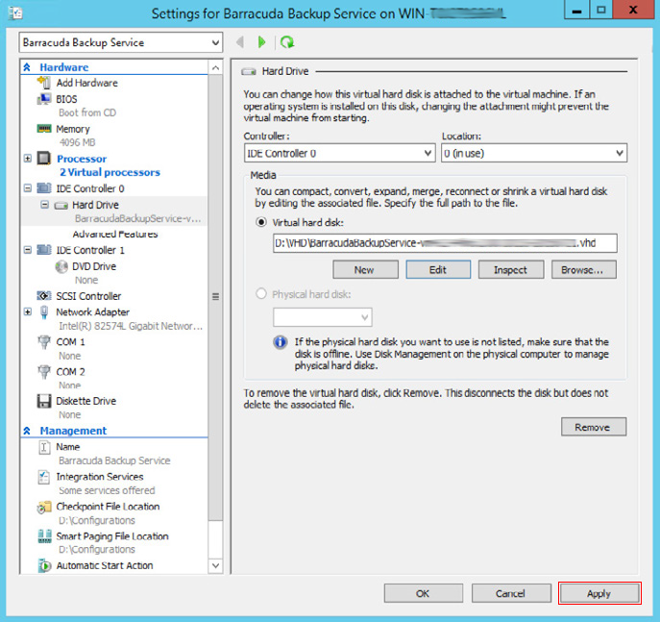Click 'D:\Configurations' under Checkpoint File Location

tap(97, 520)
